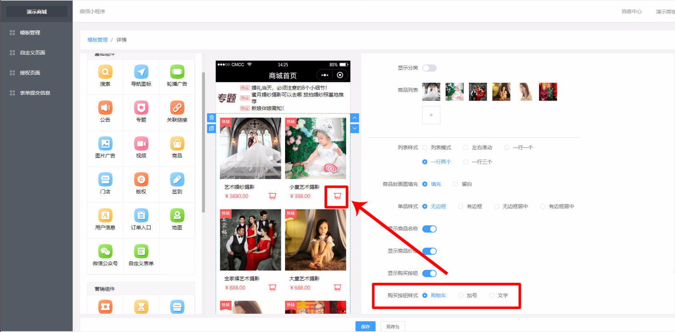
Task: Add the 微信公众号 component
Action: (x=105, y=256)
